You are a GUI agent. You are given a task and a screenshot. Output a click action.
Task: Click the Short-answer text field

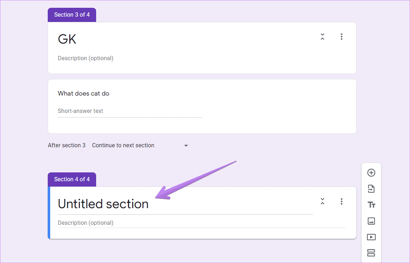tap(130, 111)
